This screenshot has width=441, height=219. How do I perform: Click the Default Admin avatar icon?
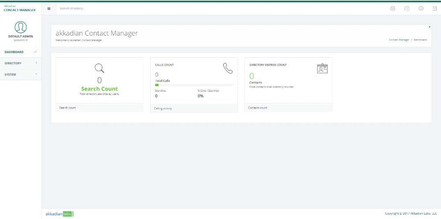[21, 27]
